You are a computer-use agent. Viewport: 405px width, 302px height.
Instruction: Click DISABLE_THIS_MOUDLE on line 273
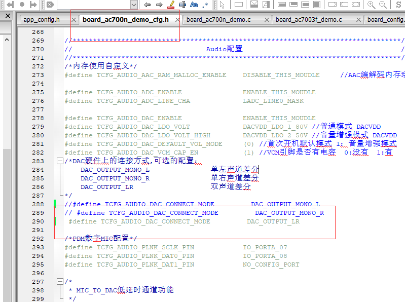(281, 75)
